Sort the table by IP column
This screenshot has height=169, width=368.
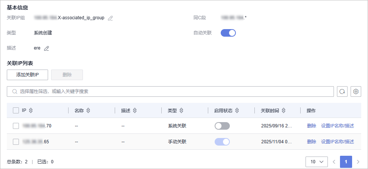pyautogui.click(x=31, y=111)
